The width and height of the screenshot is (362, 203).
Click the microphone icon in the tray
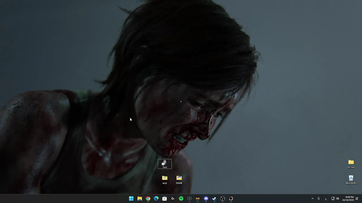tap(319, 198)
